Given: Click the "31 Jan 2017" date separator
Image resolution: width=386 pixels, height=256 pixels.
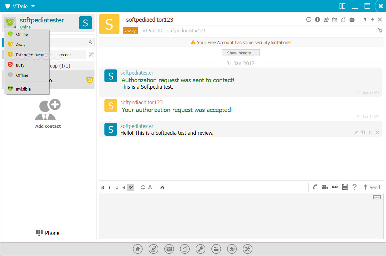Looking at the screenshot, I should [240, 63].
